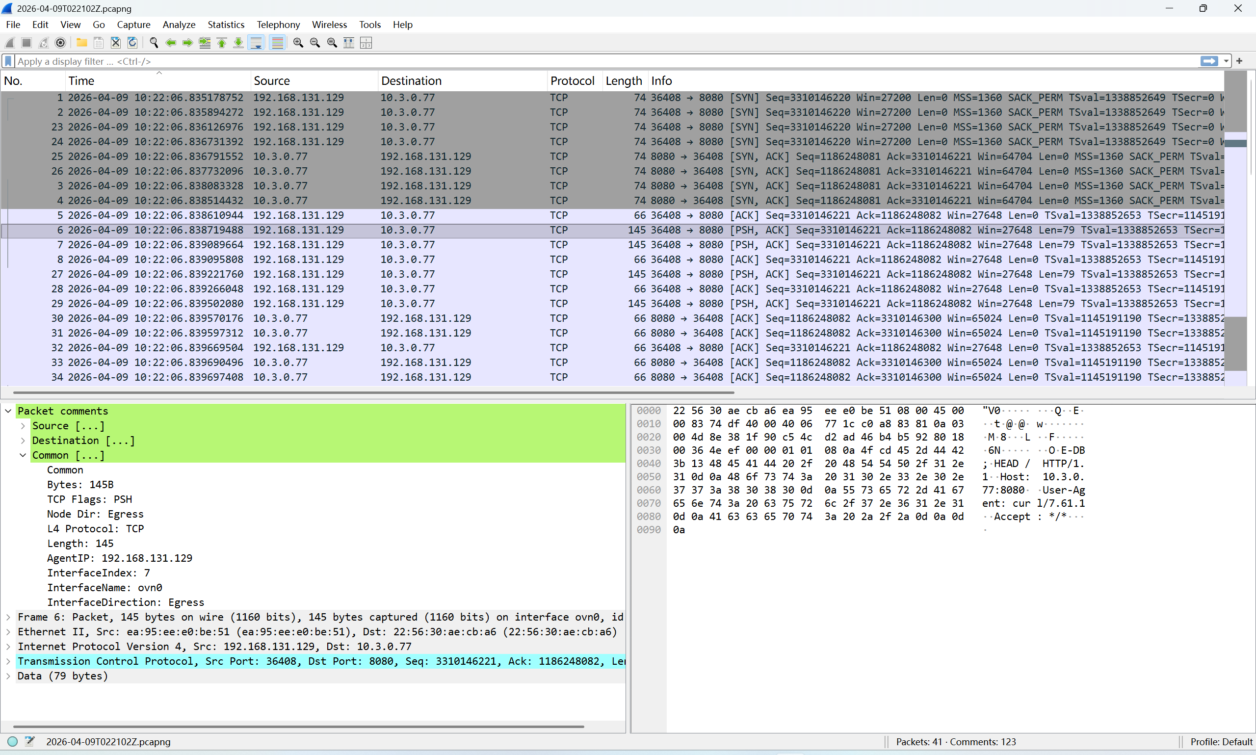
Task: Toggle packet colorization rules button
Action: point(277,43)
